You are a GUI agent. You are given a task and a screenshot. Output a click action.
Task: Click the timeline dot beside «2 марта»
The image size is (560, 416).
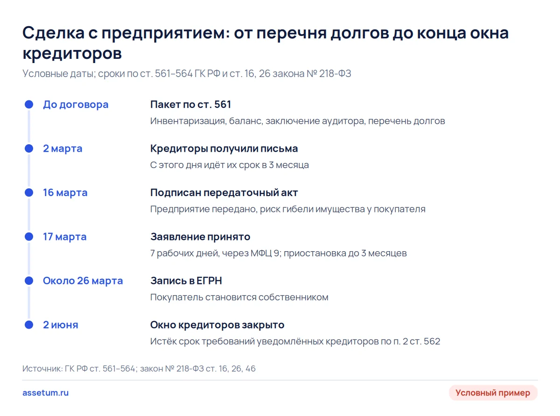(x=29, y=148)
